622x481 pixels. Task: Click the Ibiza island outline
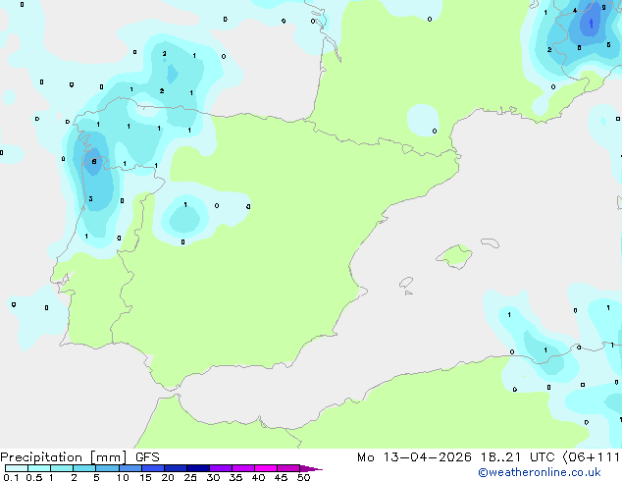(x=406, y=283)
